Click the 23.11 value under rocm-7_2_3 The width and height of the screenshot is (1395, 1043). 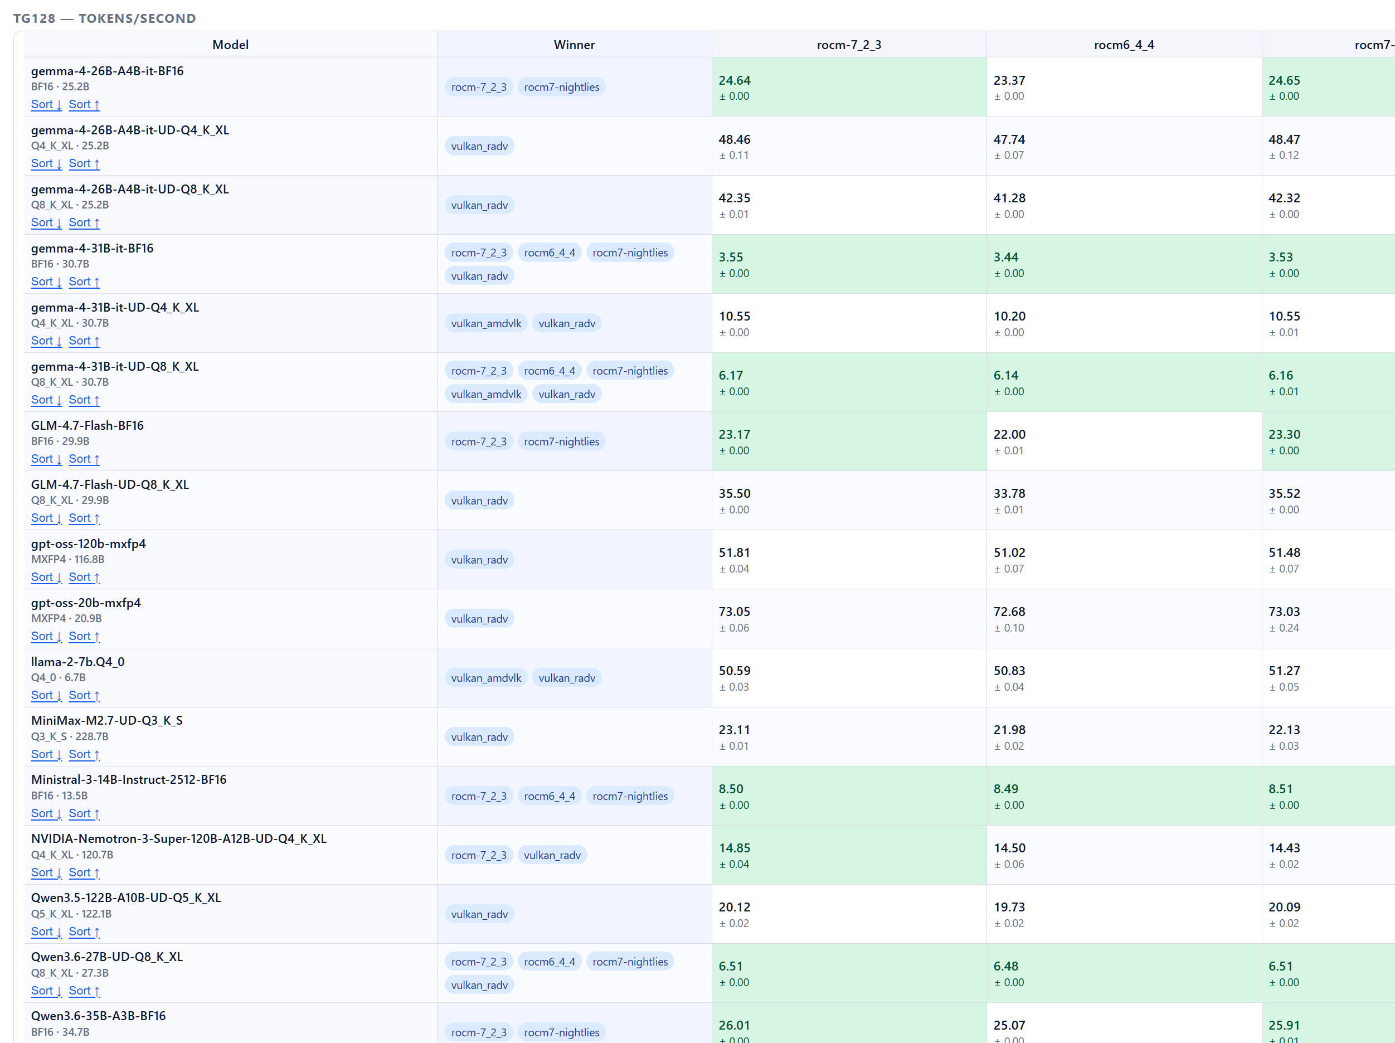point(735,730)
